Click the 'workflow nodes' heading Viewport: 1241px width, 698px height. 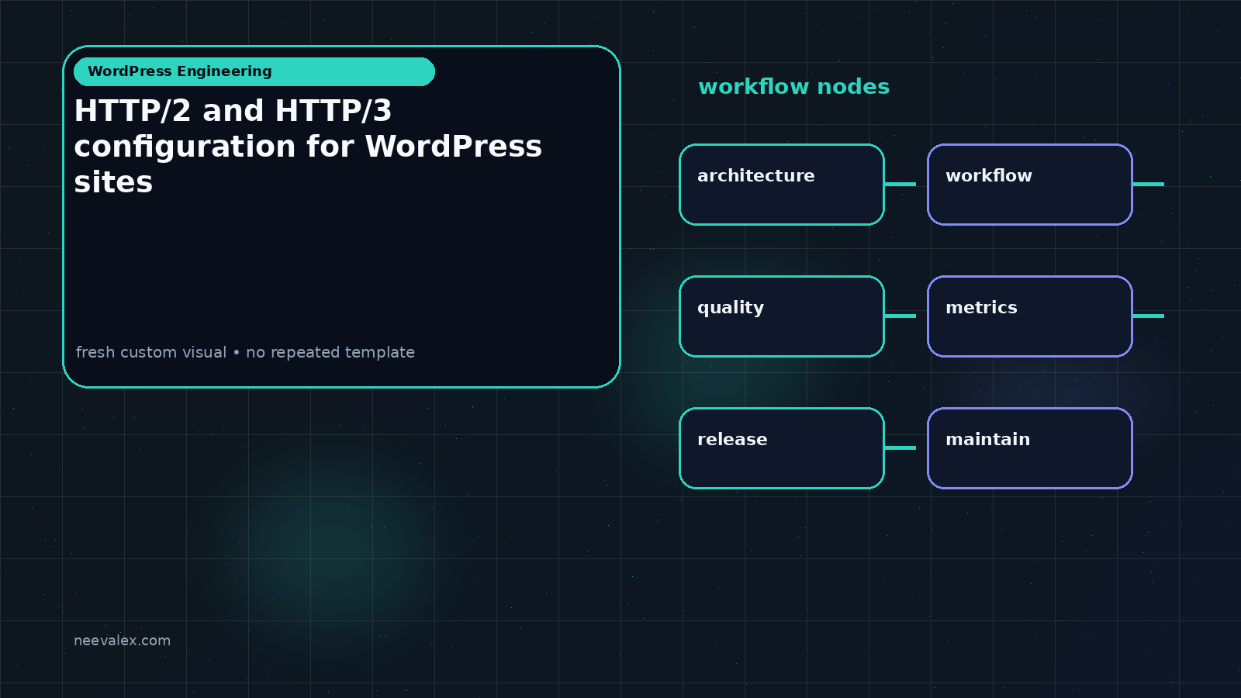[x=793, y=87]
